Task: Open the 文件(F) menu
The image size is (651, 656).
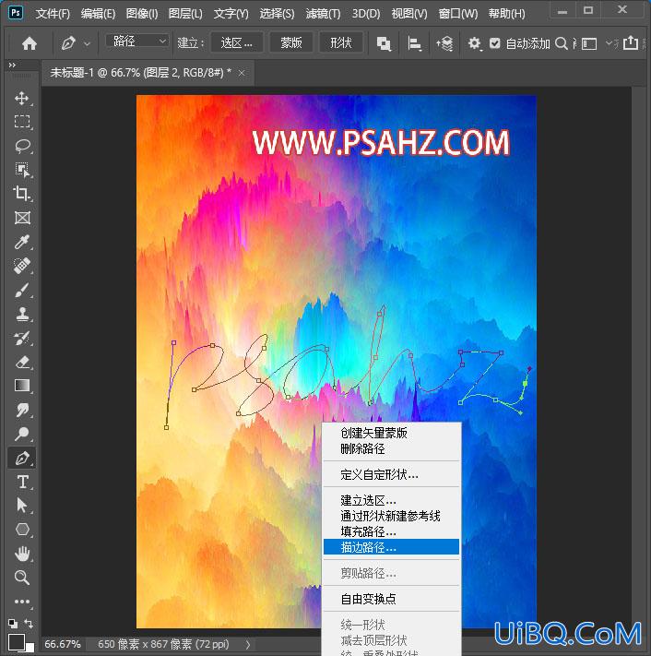Action: pos(53,14)
